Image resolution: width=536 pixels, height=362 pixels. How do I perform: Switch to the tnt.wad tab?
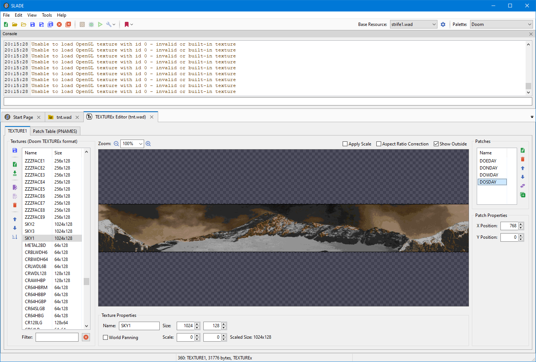pos(64,117)
